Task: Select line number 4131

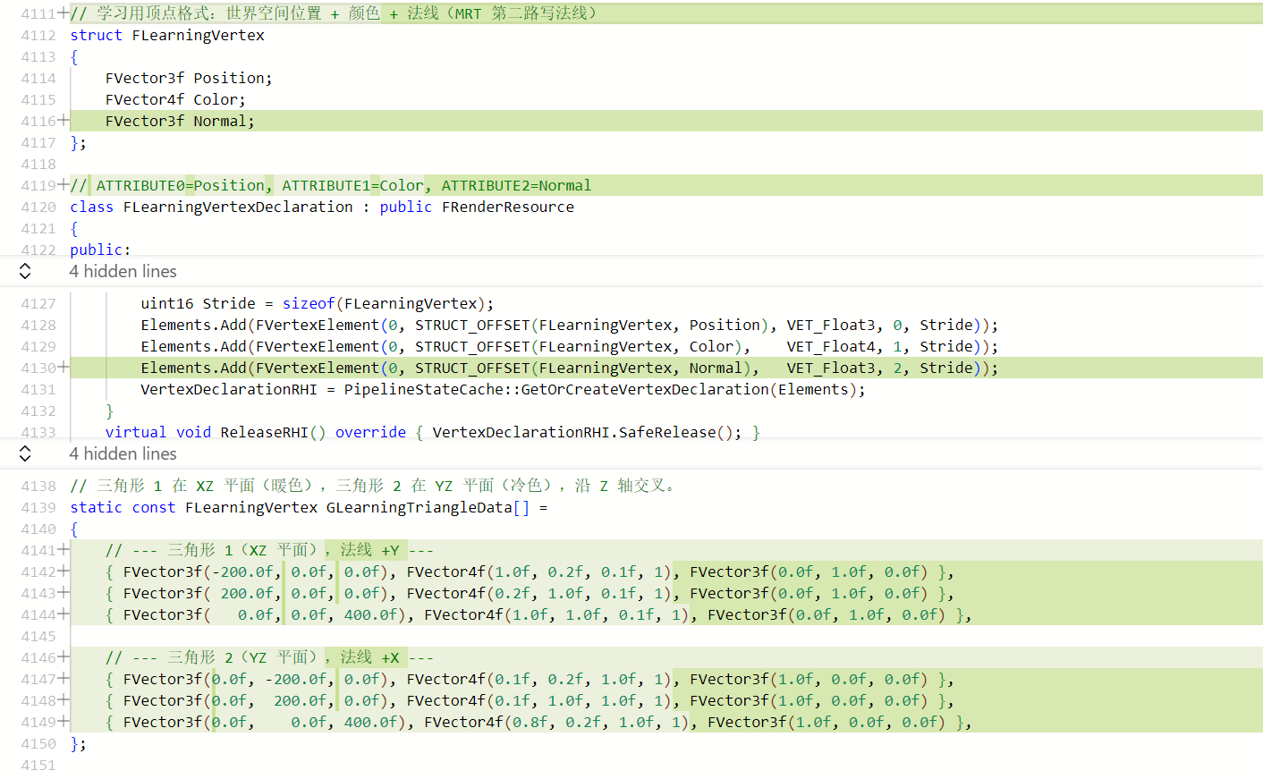Action: click(x=38, y=389)
